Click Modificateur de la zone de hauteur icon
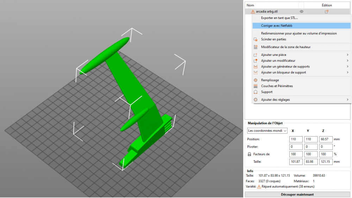Screen dimensions: 352x198 (x=256, y=47)
